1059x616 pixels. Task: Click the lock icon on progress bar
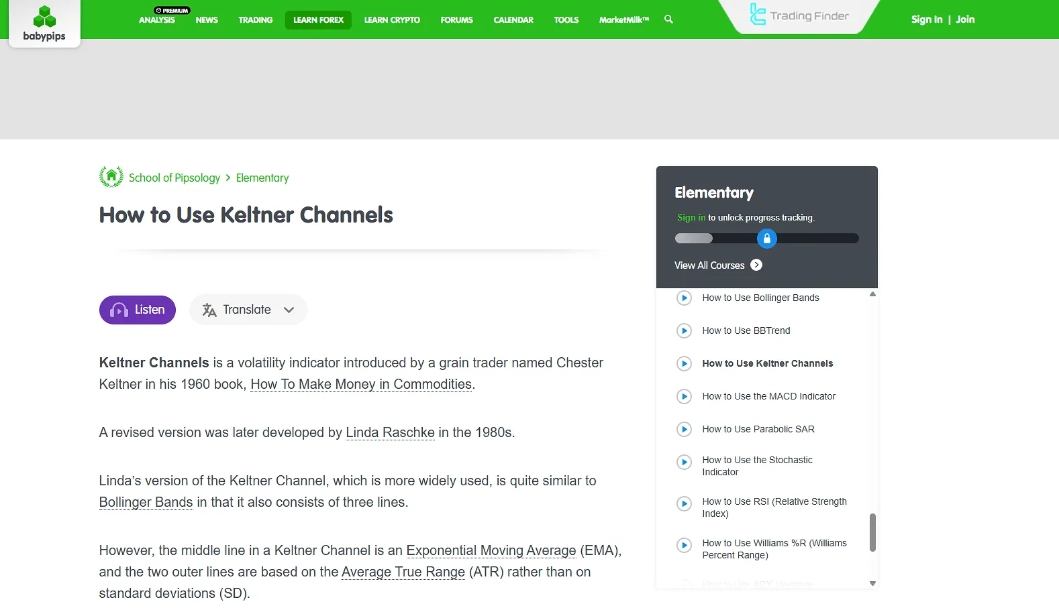pos(766,239)
